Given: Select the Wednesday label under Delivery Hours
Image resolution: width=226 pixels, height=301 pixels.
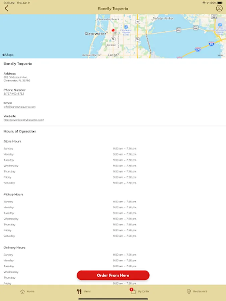Looking at the screenshot, I should pos(11,272).
